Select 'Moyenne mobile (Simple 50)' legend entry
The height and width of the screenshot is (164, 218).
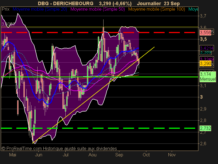coord(98,9)
